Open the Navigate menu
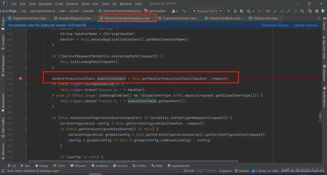The width and height of the screenshot is (327, 175). click(46, 4)
